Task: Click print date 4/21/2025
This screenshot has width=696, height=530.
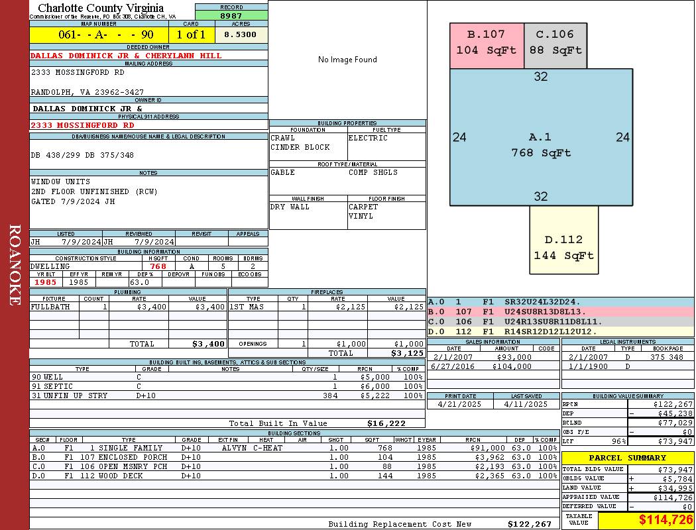Action: click(x=459, y=404)
